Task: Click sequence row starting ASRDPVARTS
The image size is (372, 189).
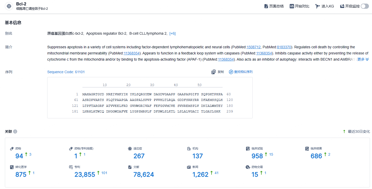Action: click(152, 100)
